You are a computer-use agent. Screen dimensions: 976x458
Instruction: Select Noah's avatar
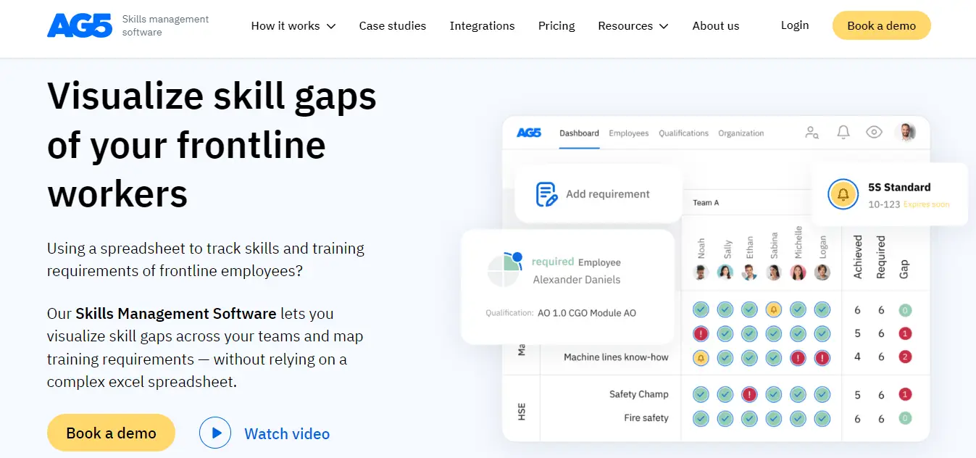pyautogui.click(x=700, y=272)
